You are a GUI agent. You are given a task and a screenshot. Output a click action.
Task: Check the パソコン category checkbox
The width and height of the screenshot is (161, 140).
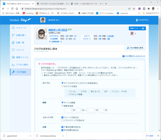[x=68, y=91]
